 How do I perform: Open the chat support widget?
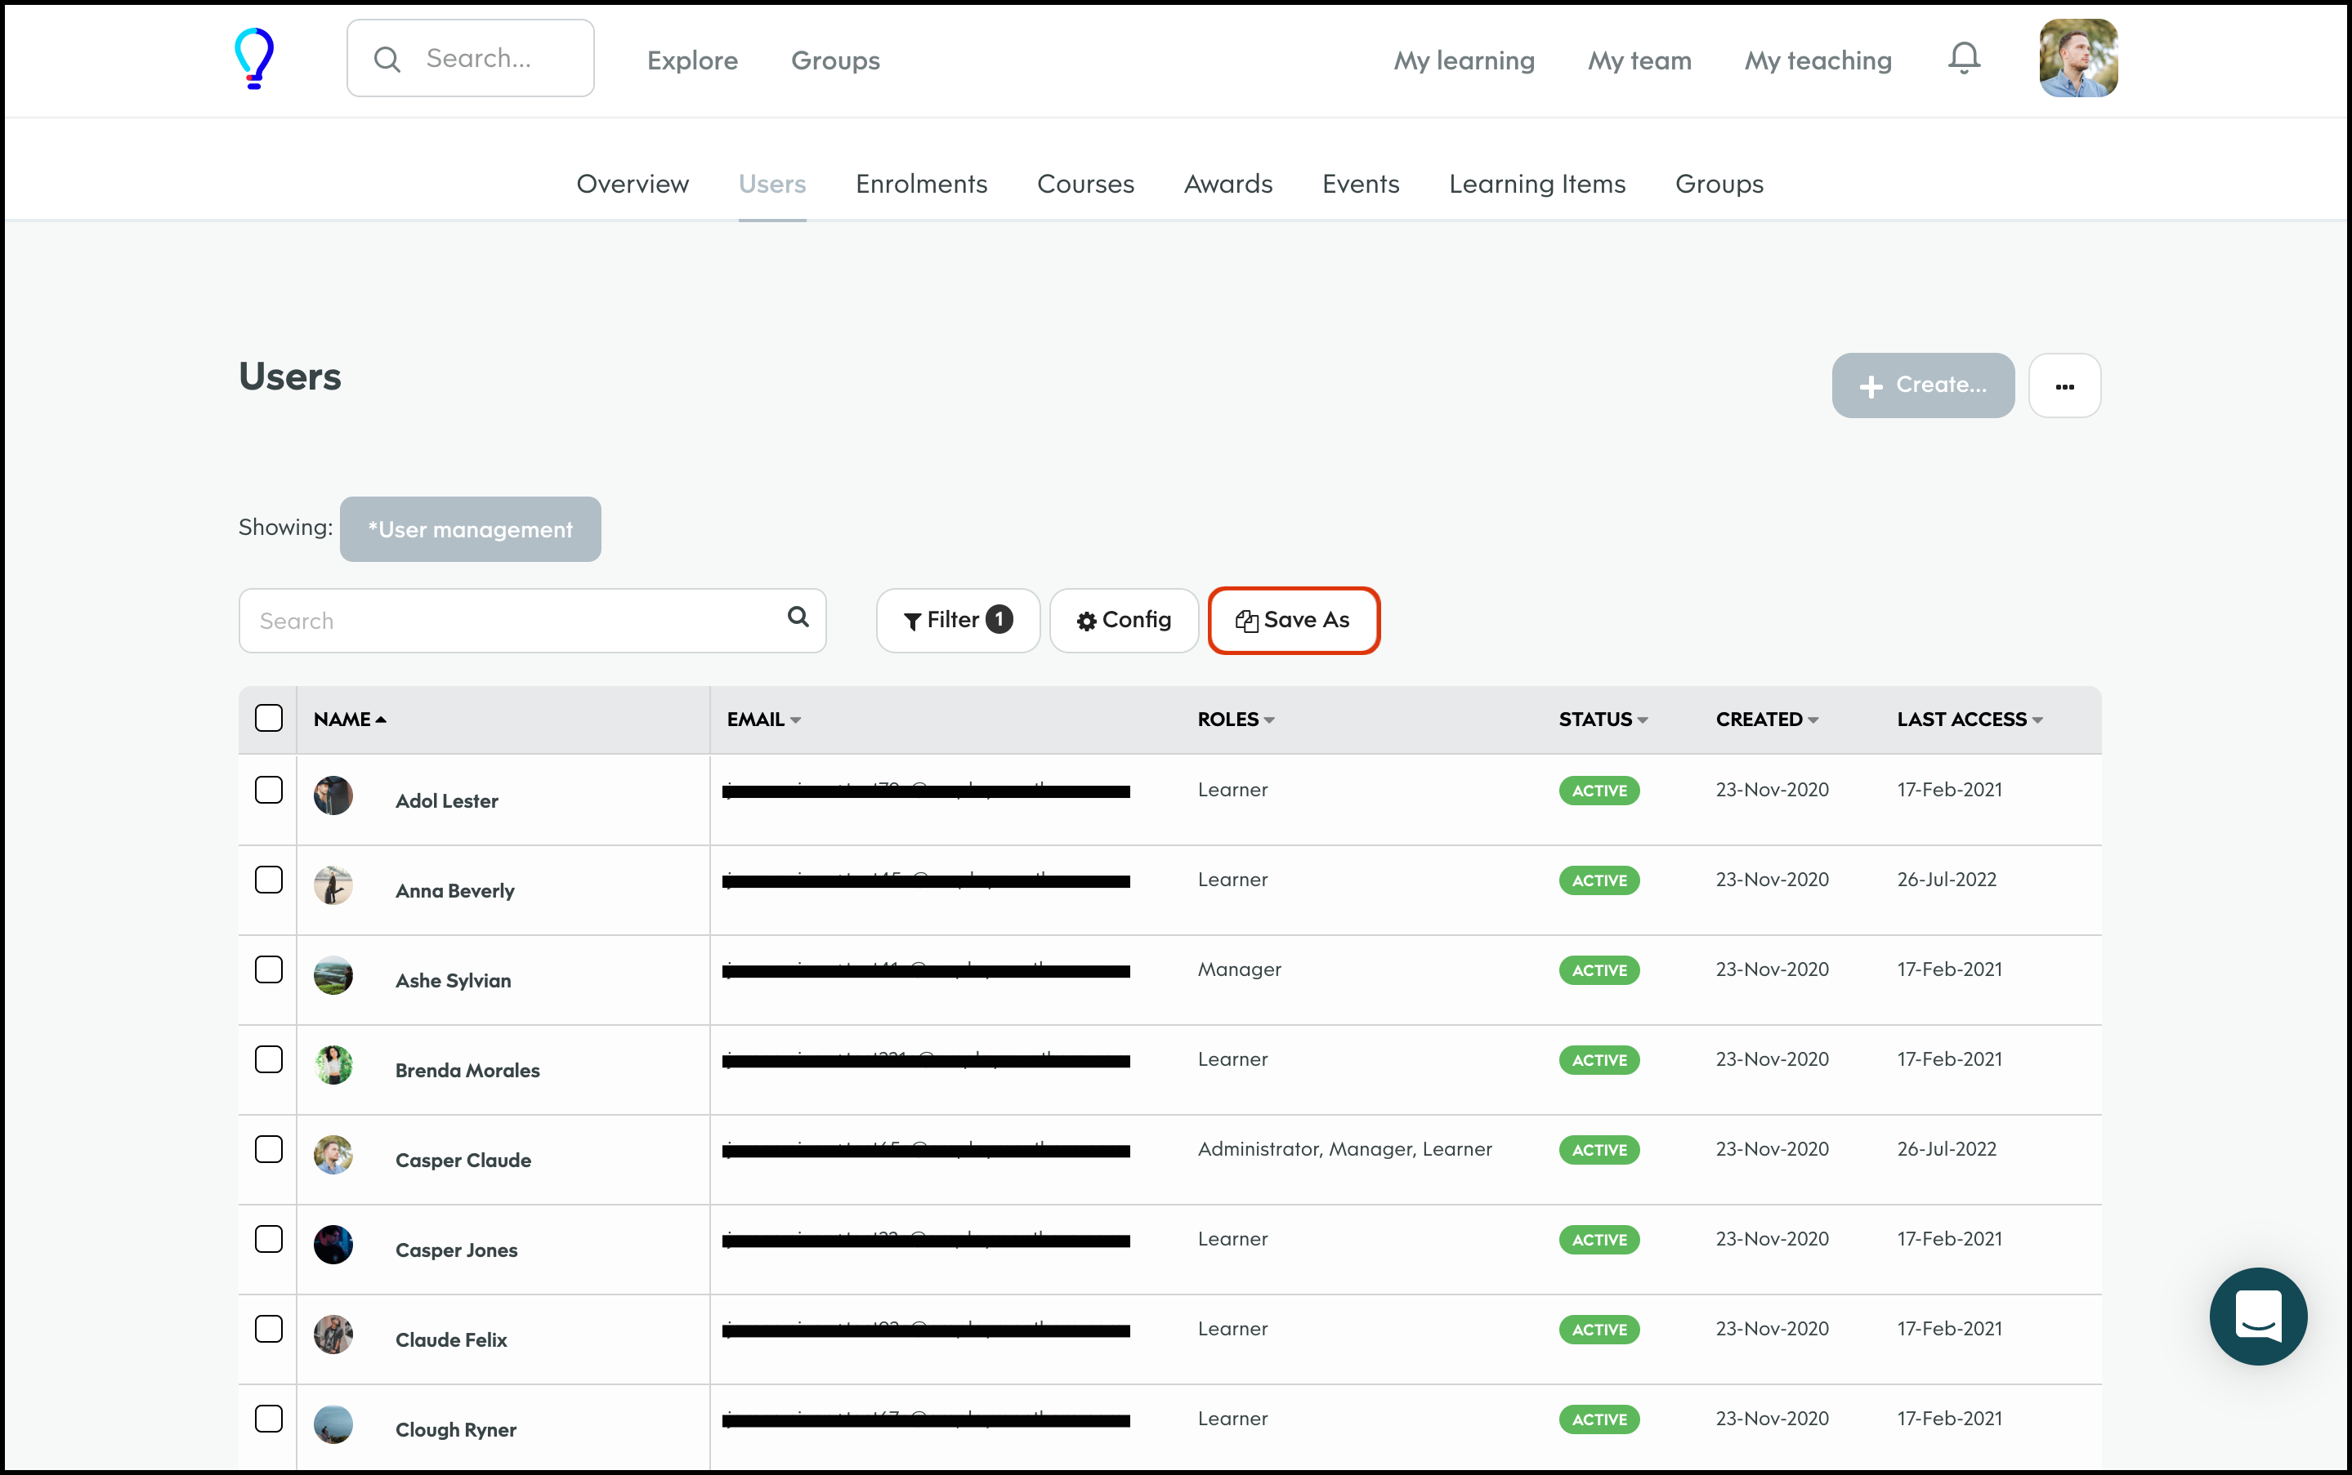coord(2258,1316)
